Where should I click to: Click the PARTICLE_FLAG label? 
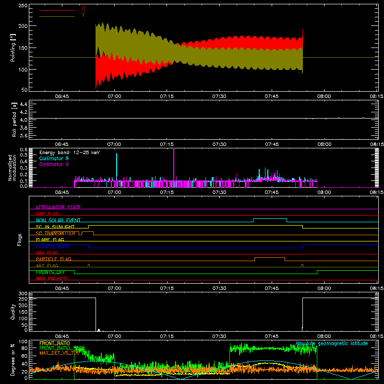pos(54,259)
